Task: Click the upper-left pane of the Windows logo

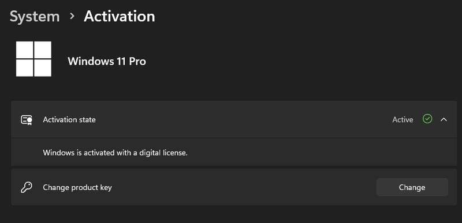Action: (x=24, y=50)
